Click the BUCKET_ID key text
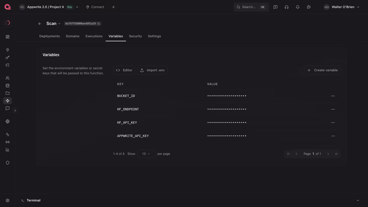The height and width of the screenshot is (207, 368). point(126,96)
